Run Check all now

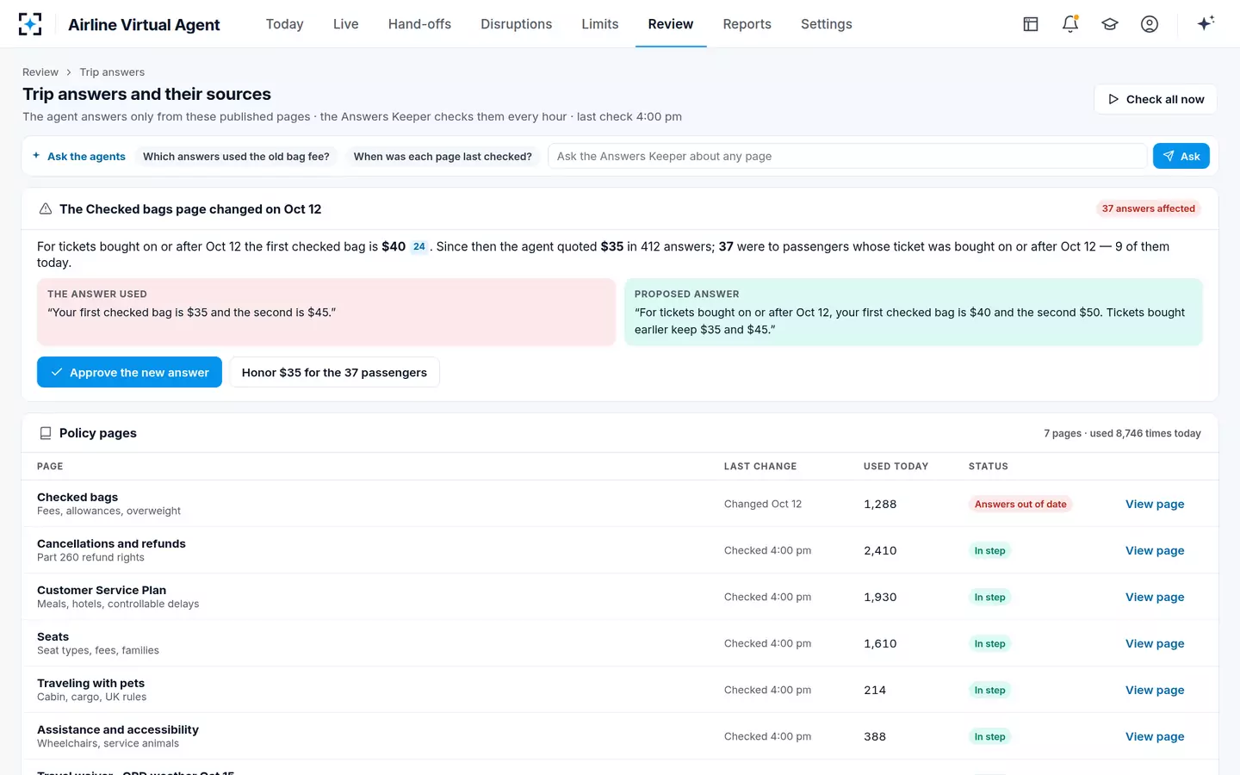tap(1156, 99)
